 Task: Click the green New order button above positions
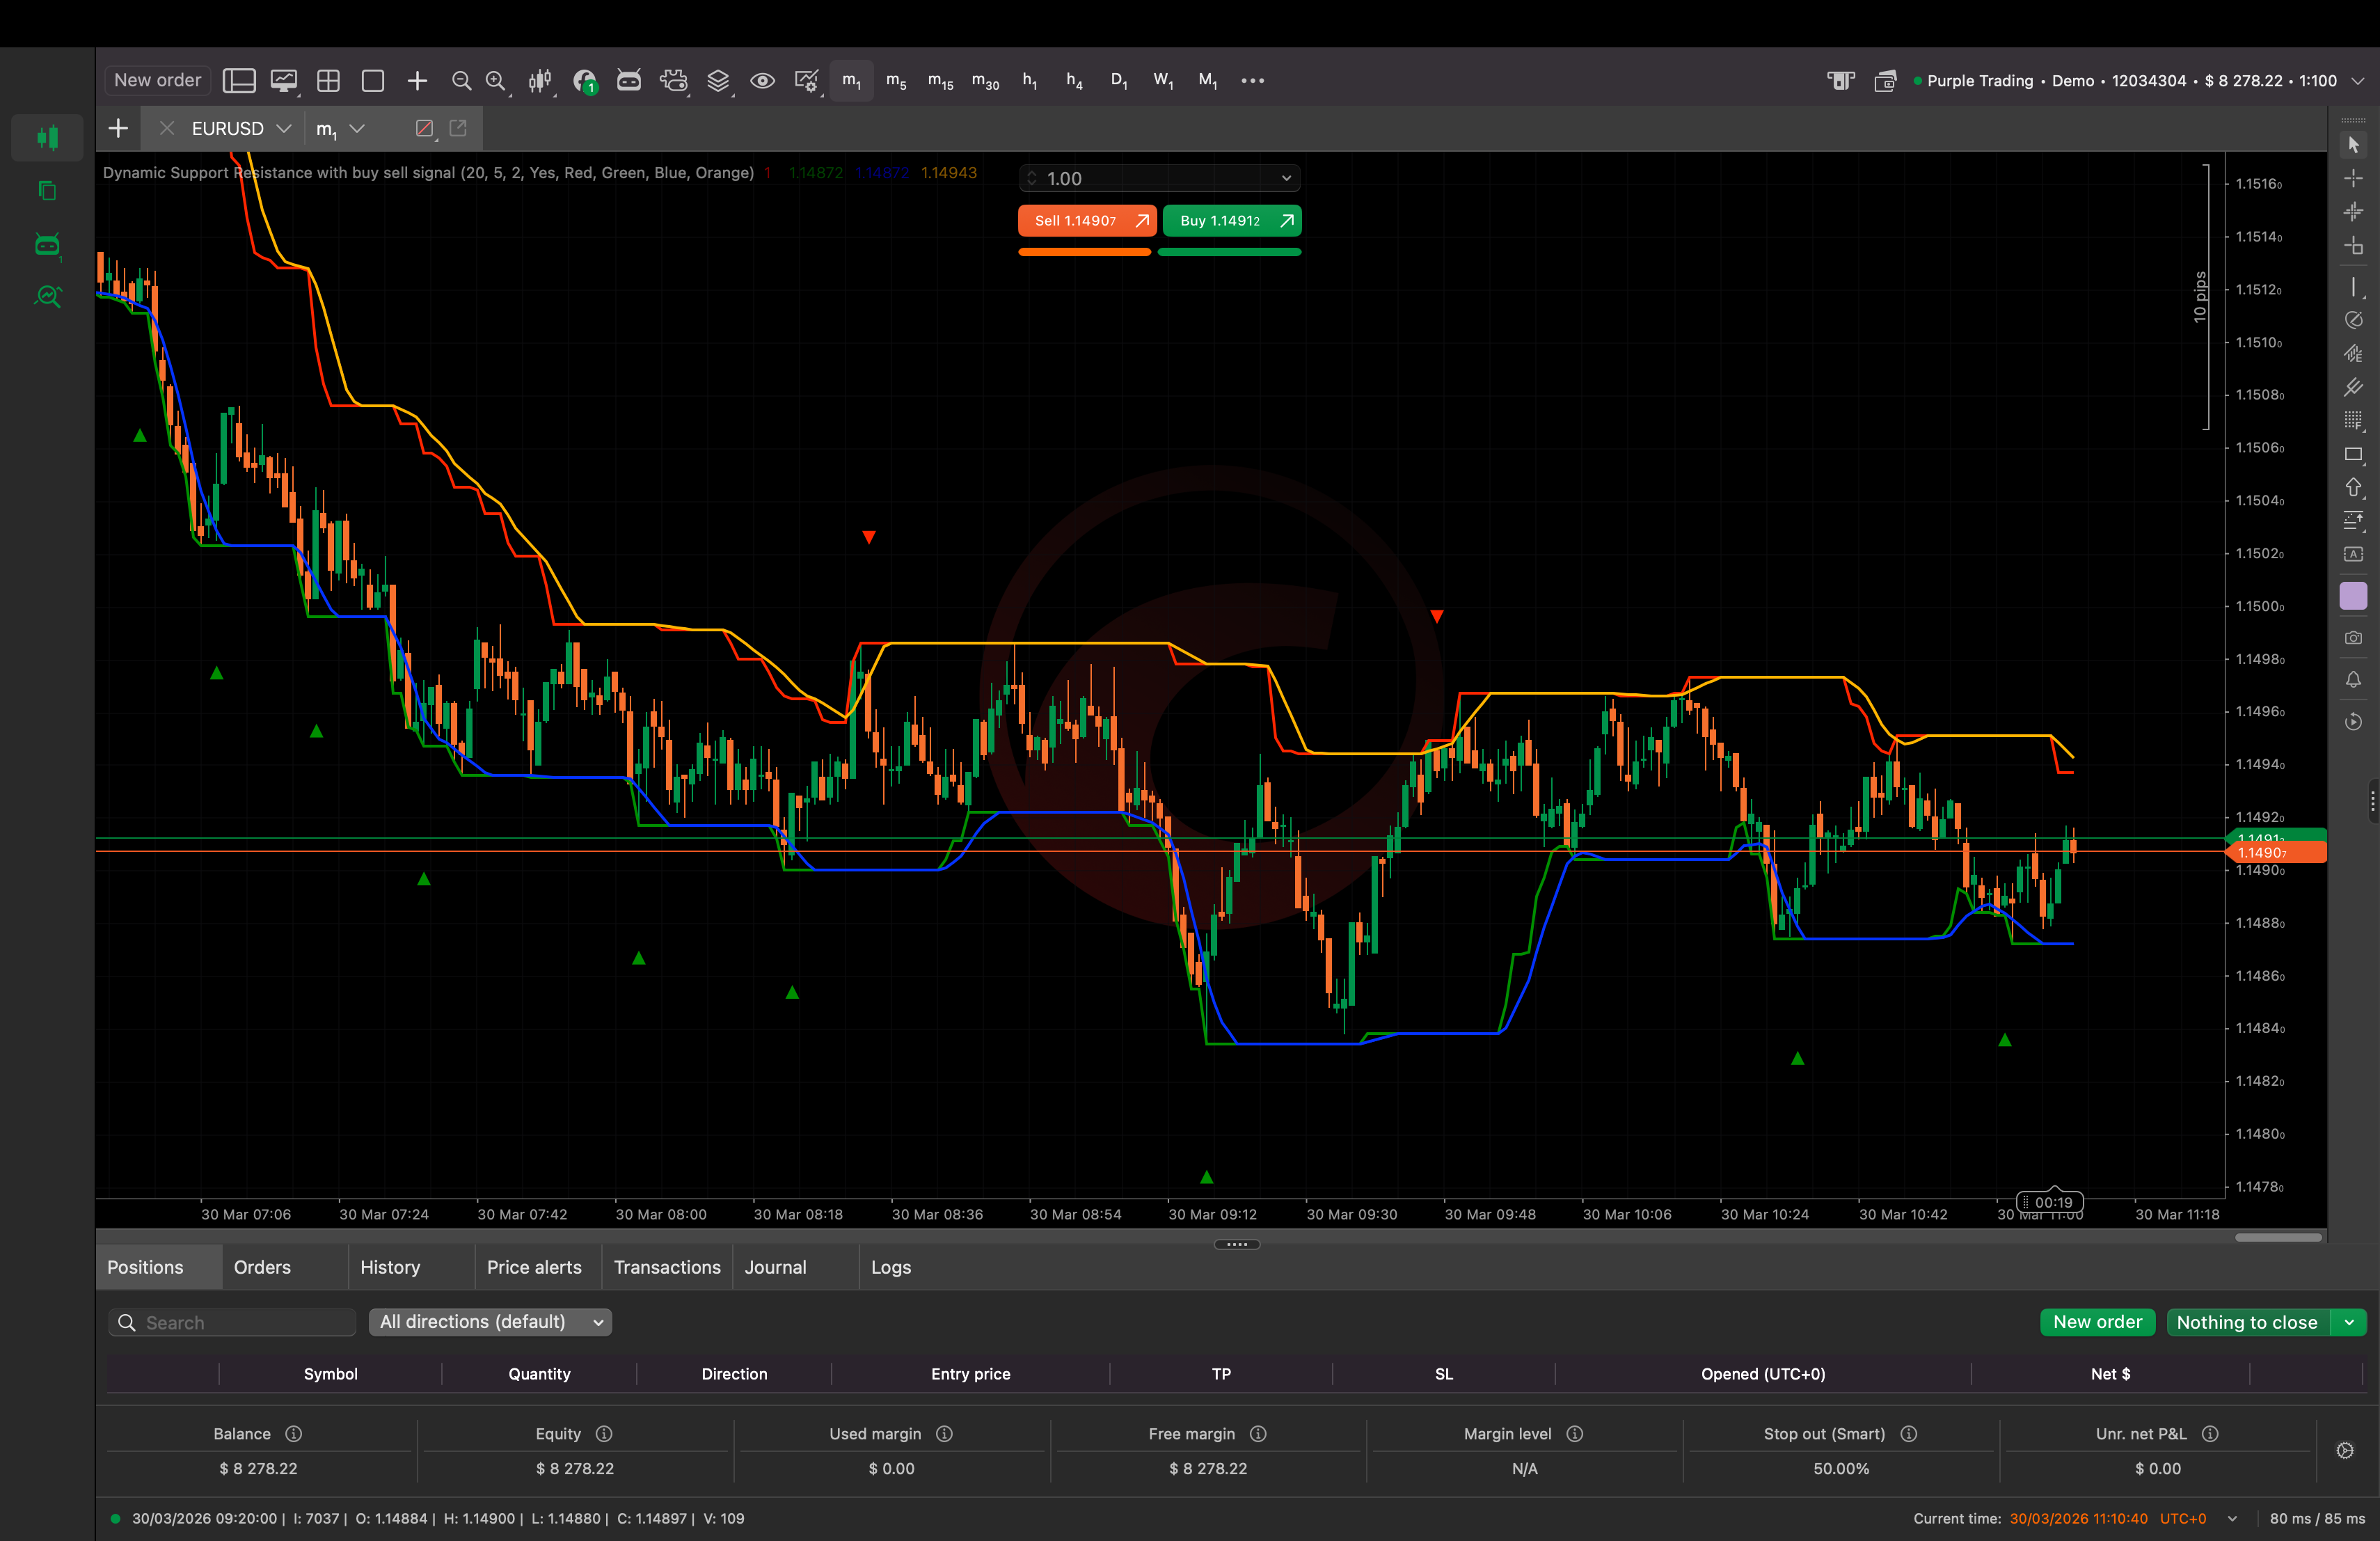2097,1322
